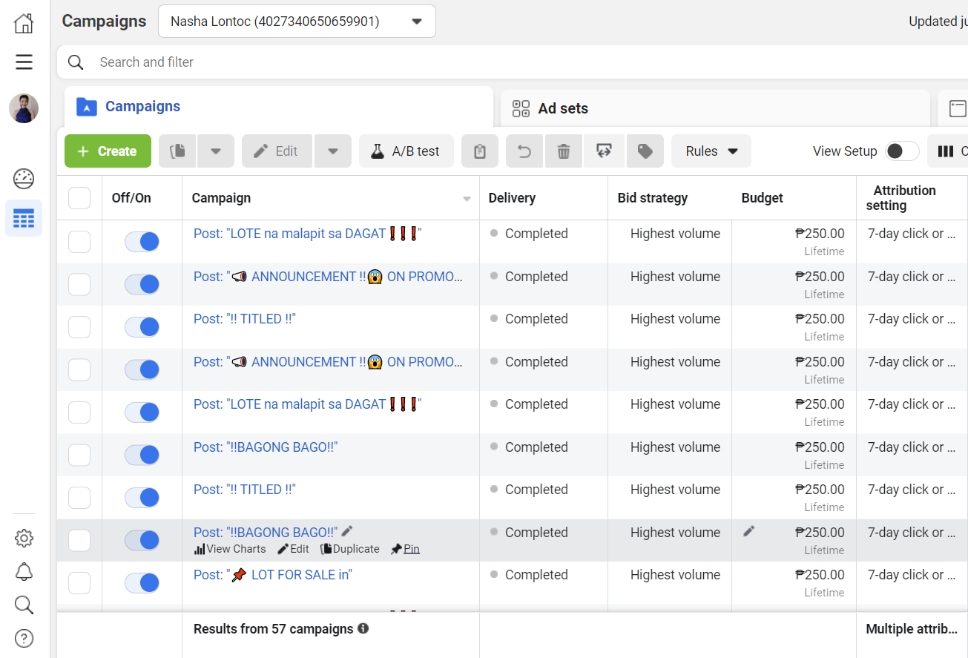Go to the Home icon in sidebar
The image size is (968, 658).
tap(24, 23)
